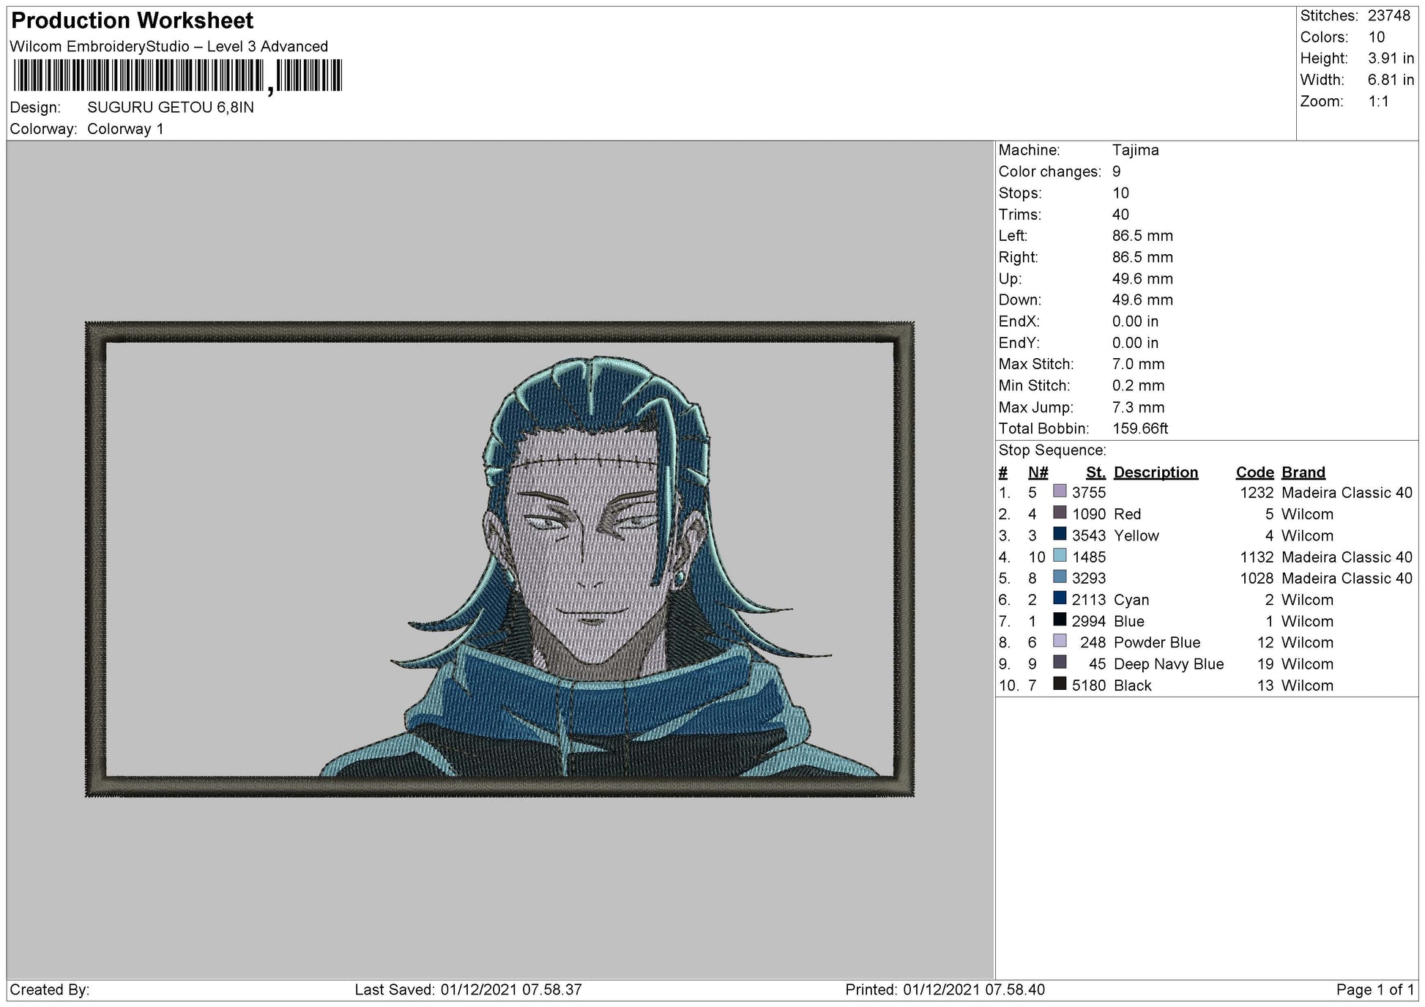Click the Created By label
The width and height of the screenshot is (1425, 1007).
(x=50, y=990)
